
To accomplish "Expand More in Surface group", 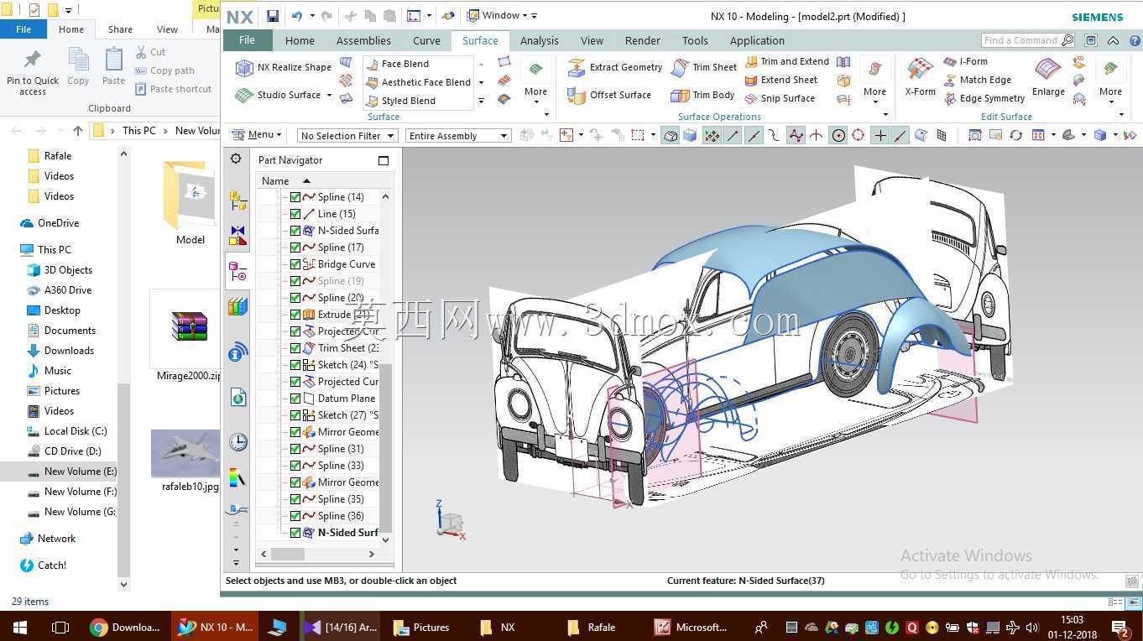I will [x=535, y=81].
